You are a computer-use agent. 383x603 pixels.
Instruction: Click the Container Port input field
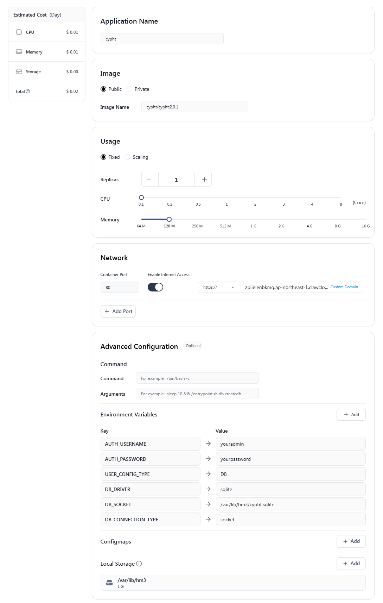point(120,287)
